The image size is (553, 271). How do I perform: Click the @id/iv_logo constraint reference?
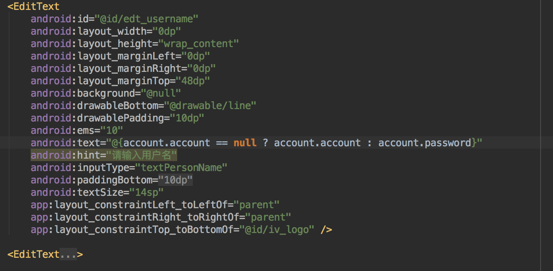point(277,230)
